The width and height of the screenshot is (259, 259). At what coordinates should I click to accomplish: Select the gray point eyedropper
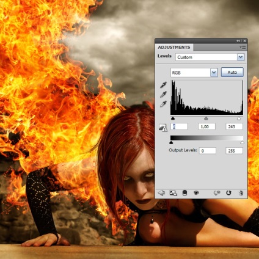163,95
